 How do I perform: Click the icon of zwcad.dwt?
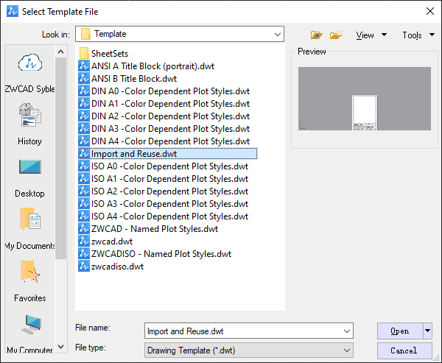(x=84, y=242)
